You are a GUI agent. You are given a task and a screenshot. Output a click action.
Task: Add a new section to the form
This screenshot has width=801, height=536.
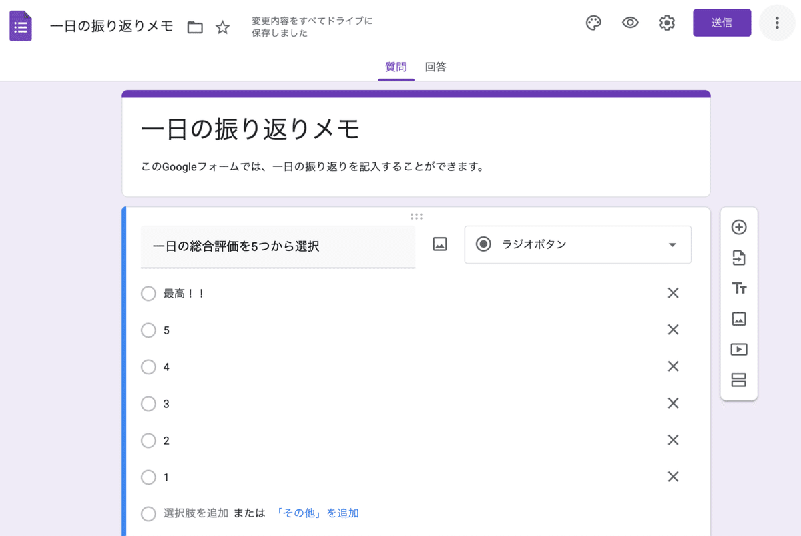pyautogui.click(x=738, y=379)
